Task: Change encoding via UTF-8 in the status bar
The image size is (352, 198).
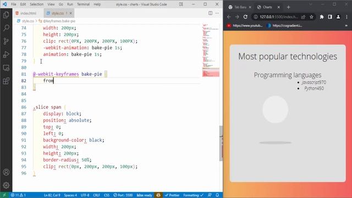Action: tap(85, 195)
